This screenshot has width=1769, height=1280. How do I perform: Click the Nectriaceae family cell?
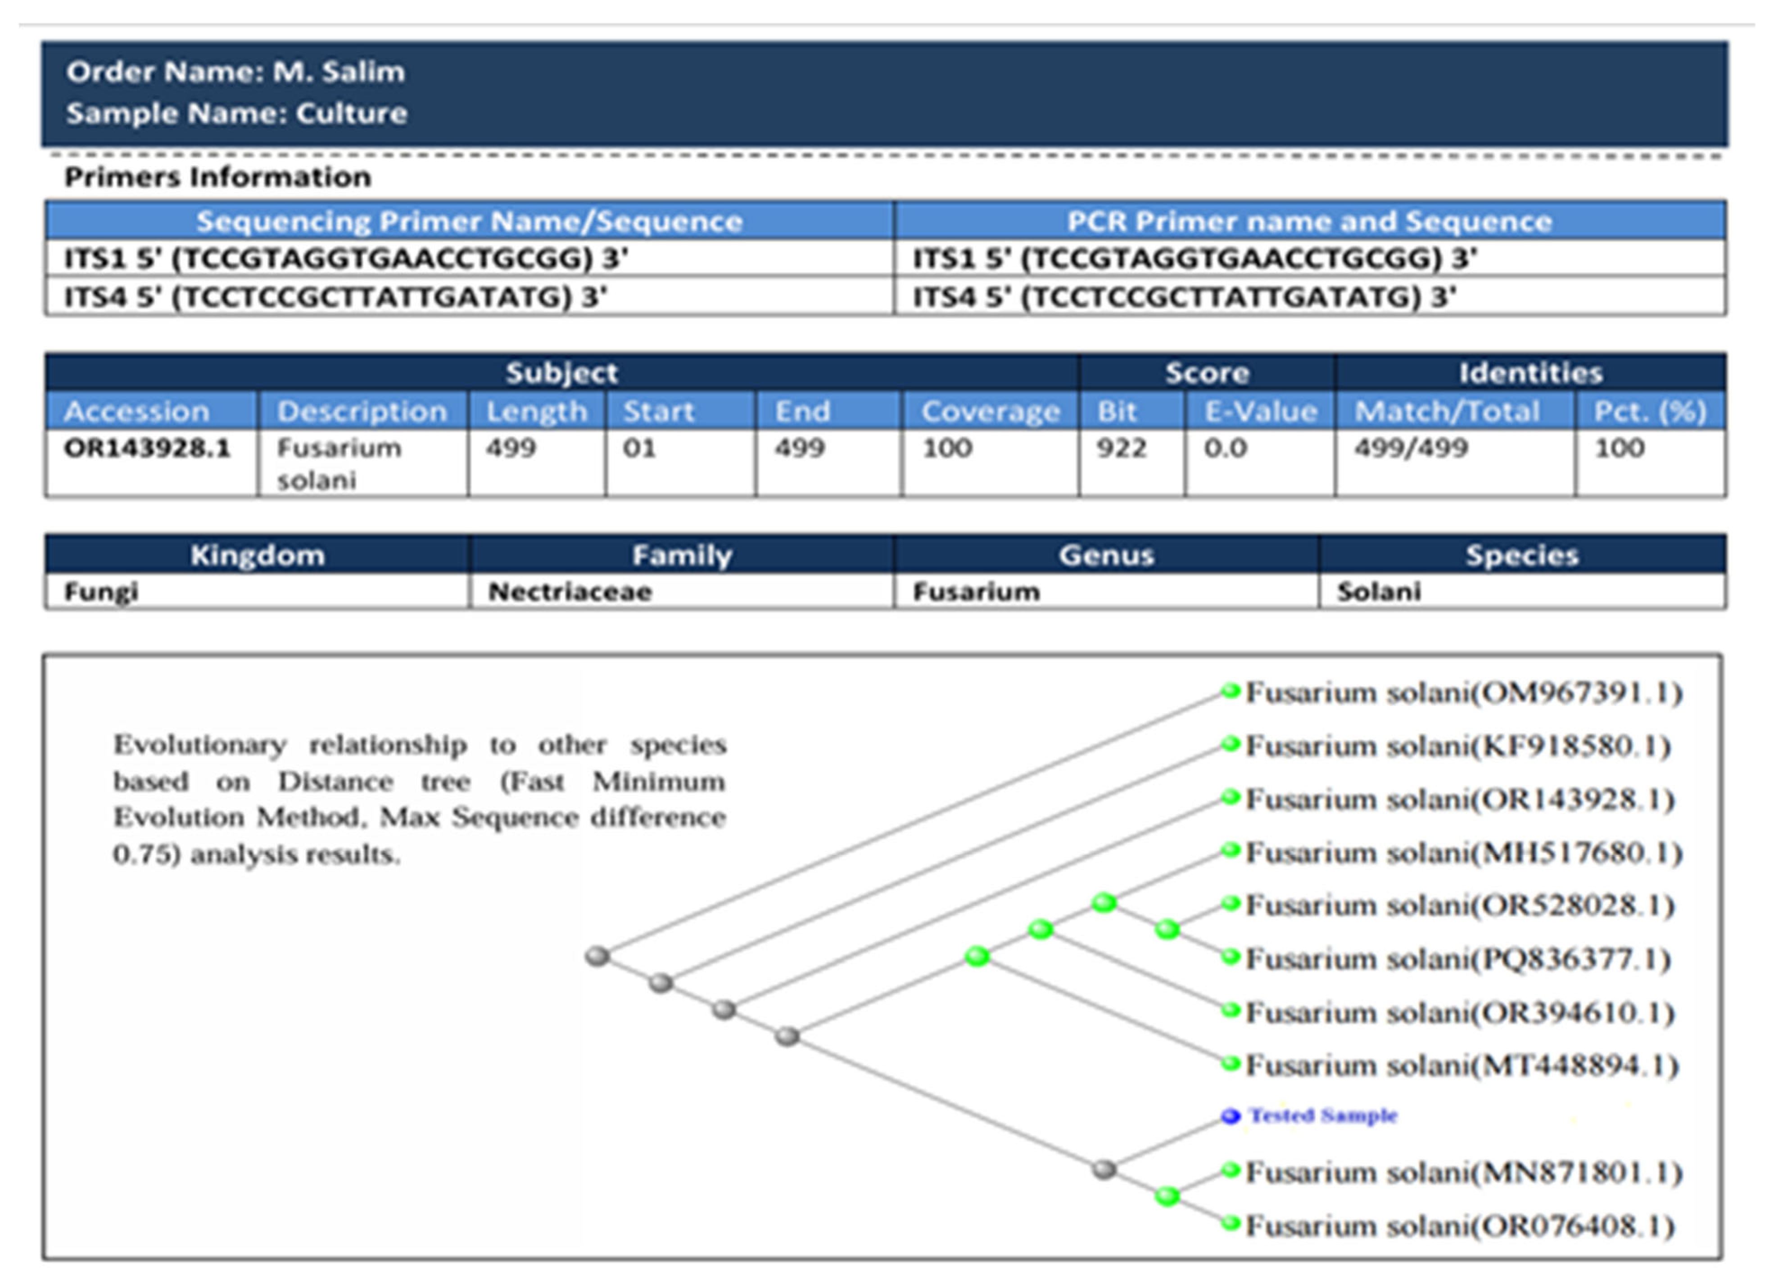pos(570,592)
